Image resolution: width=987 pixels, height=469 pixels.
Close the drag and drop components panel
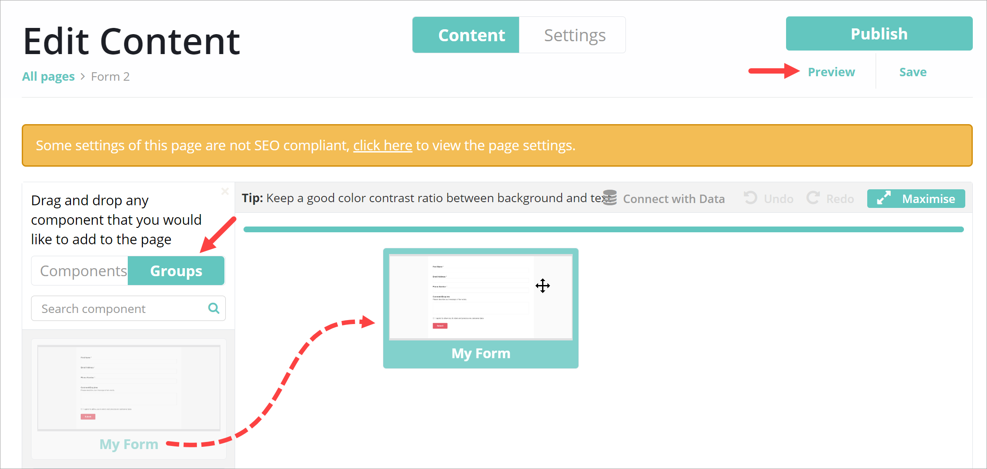point(225,191)
